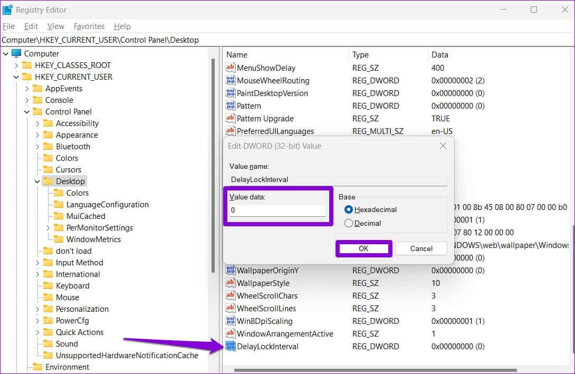Screen dimensions: 575x374
Task: Expand the HKEY_CLASSES_ROOT node
Action: point(16,65)
